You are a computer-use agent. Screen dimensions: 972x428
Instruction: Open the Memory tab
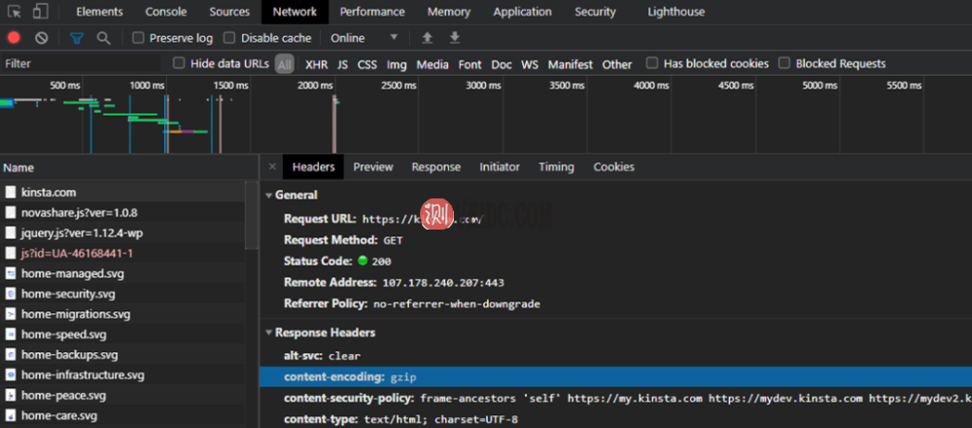449,12
